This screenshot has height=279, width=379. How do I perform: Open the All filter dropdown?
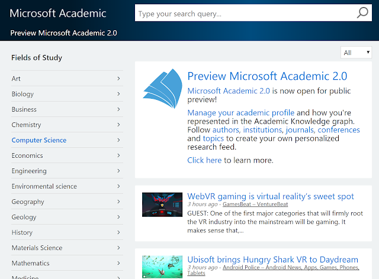[356, 53]
